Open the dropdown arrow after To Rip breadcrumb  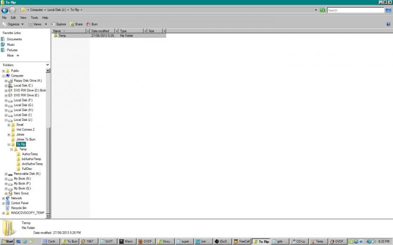click(x=81, y=10)
